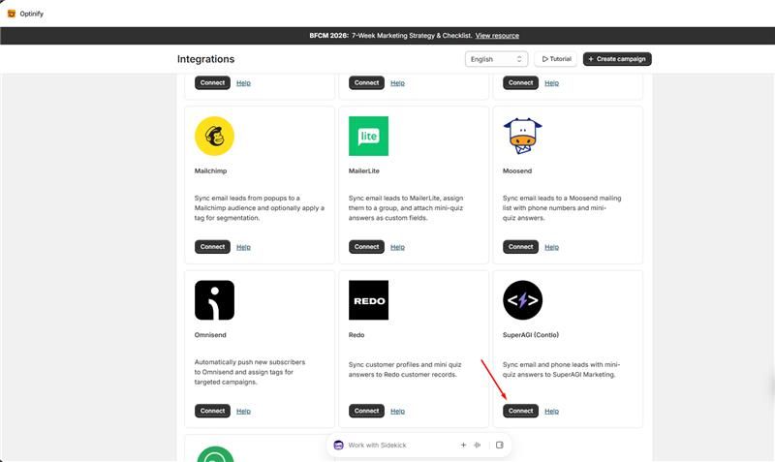Click the Redo logo icon
The width and height of the screenshot is (775, 462).
[368, 300]
